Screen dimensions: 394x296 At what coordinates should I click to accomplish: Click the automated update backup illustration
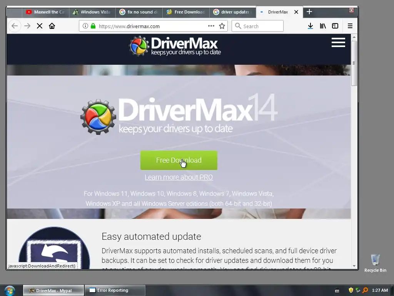54,248
